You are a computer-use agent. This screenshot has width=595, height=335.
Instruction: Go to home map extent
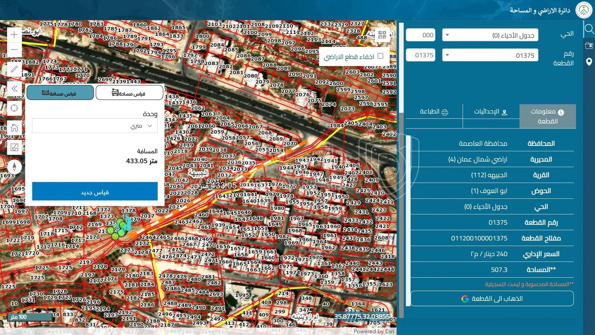14,128
